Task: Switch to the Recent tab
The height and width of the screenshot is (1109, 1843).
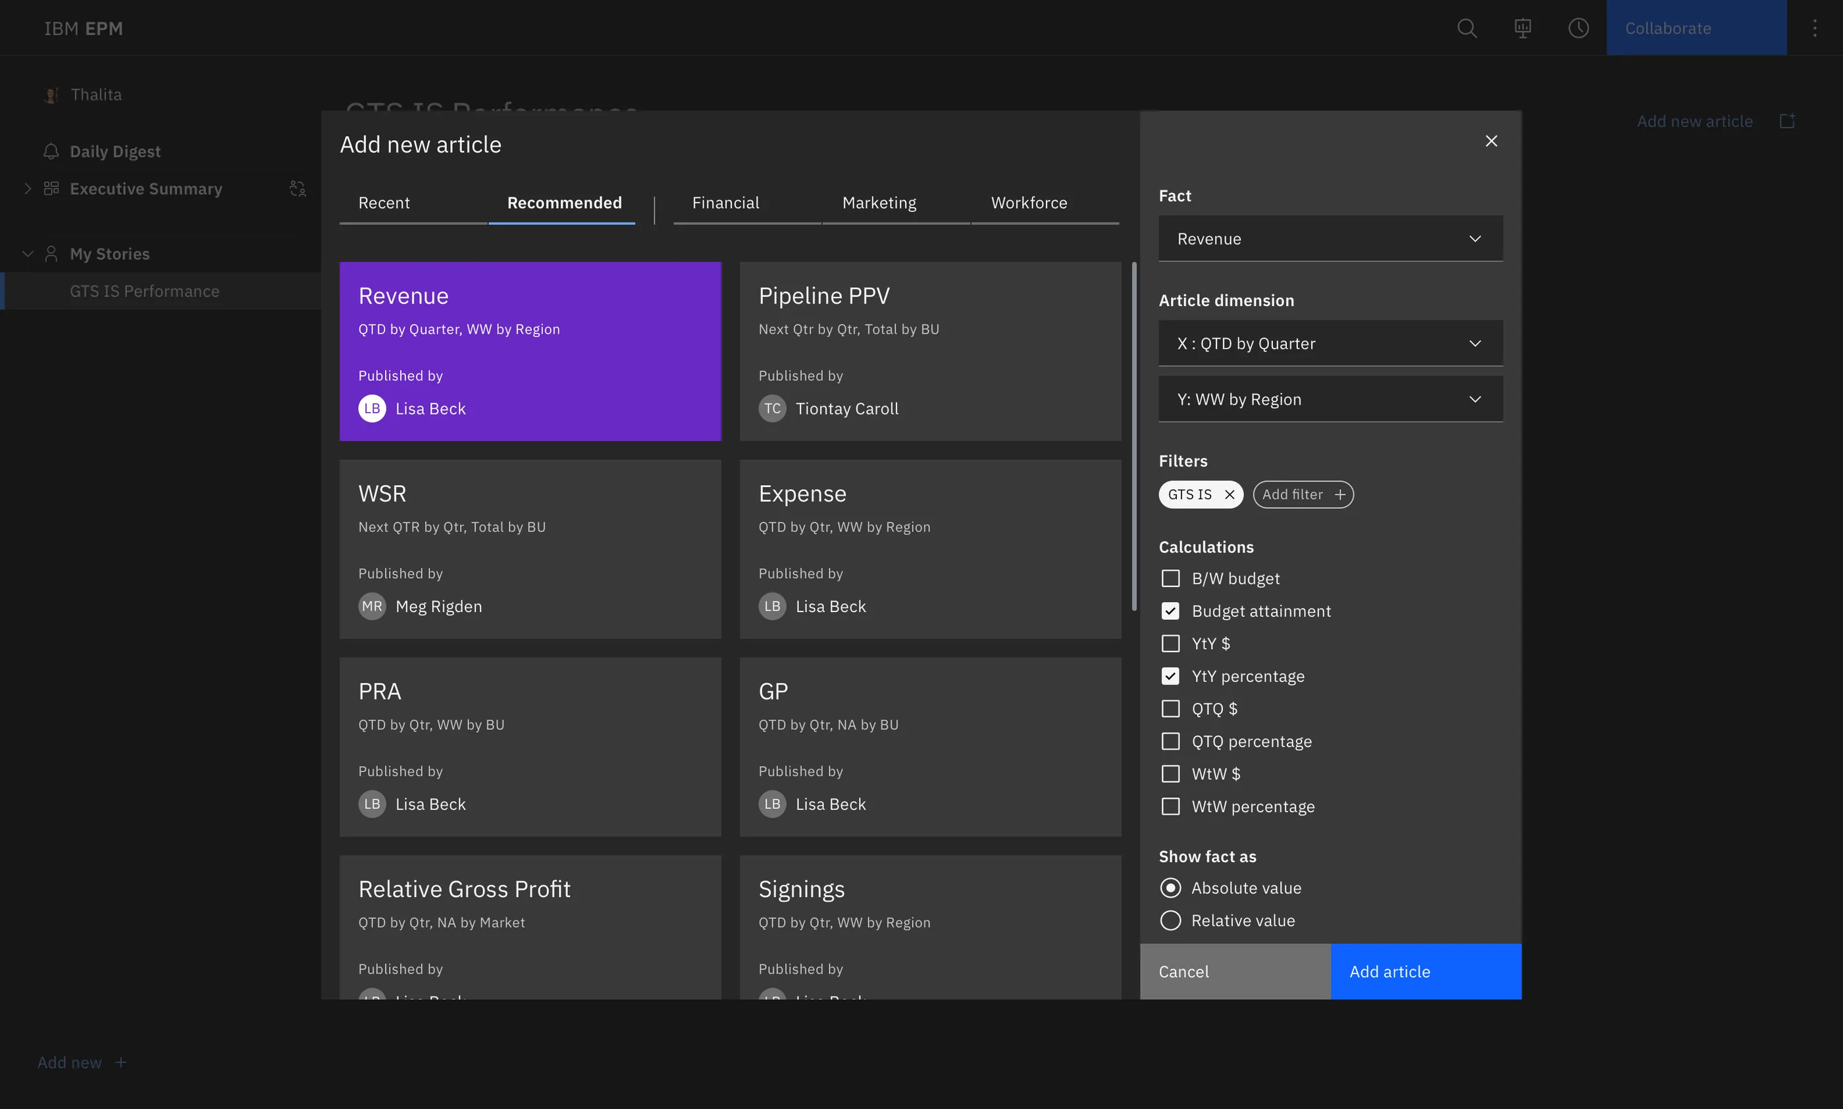Action: (x=413, y=203)
